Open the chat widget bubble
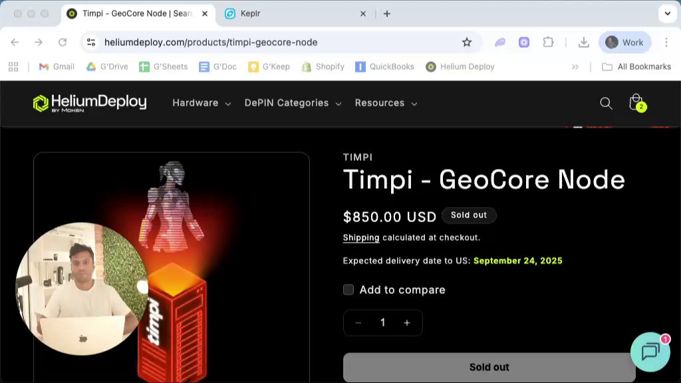 pos(650,352)
